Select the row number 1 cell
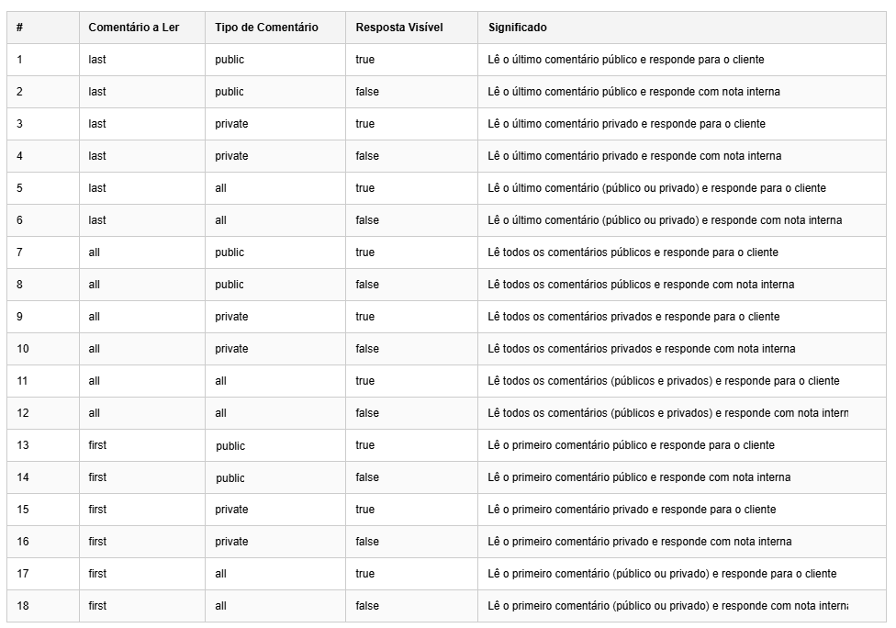 [19, 60]
